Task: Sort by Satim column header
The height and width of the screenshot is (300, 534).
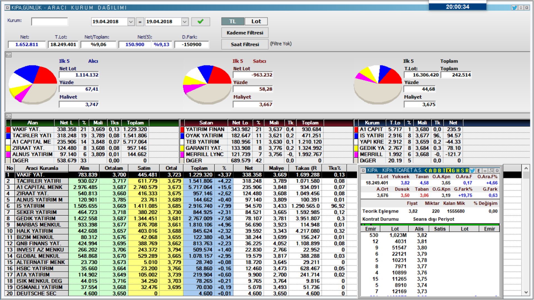Action: pos(144,168)
